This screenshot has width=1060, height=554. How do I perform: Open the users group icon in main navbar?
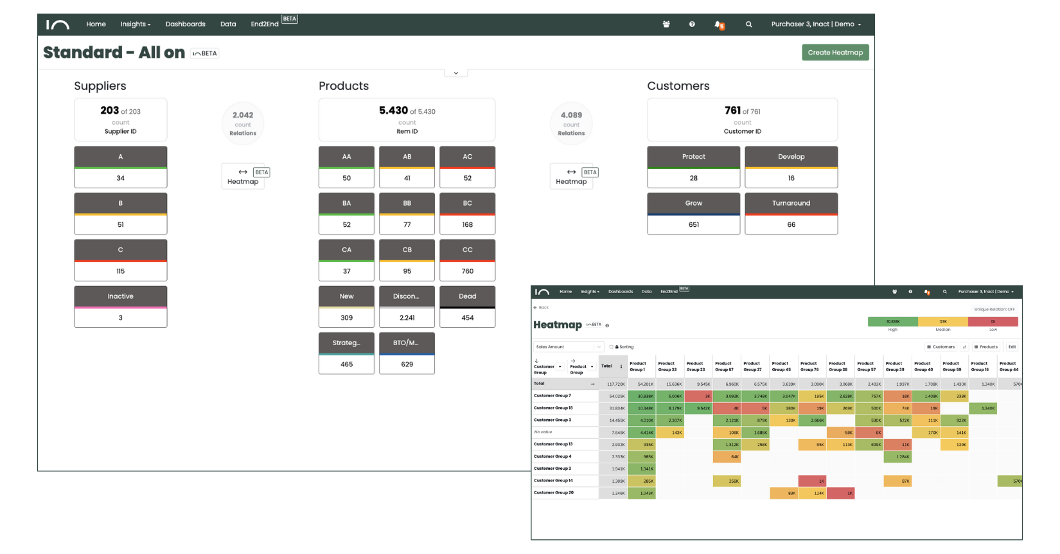pos(666,24)
